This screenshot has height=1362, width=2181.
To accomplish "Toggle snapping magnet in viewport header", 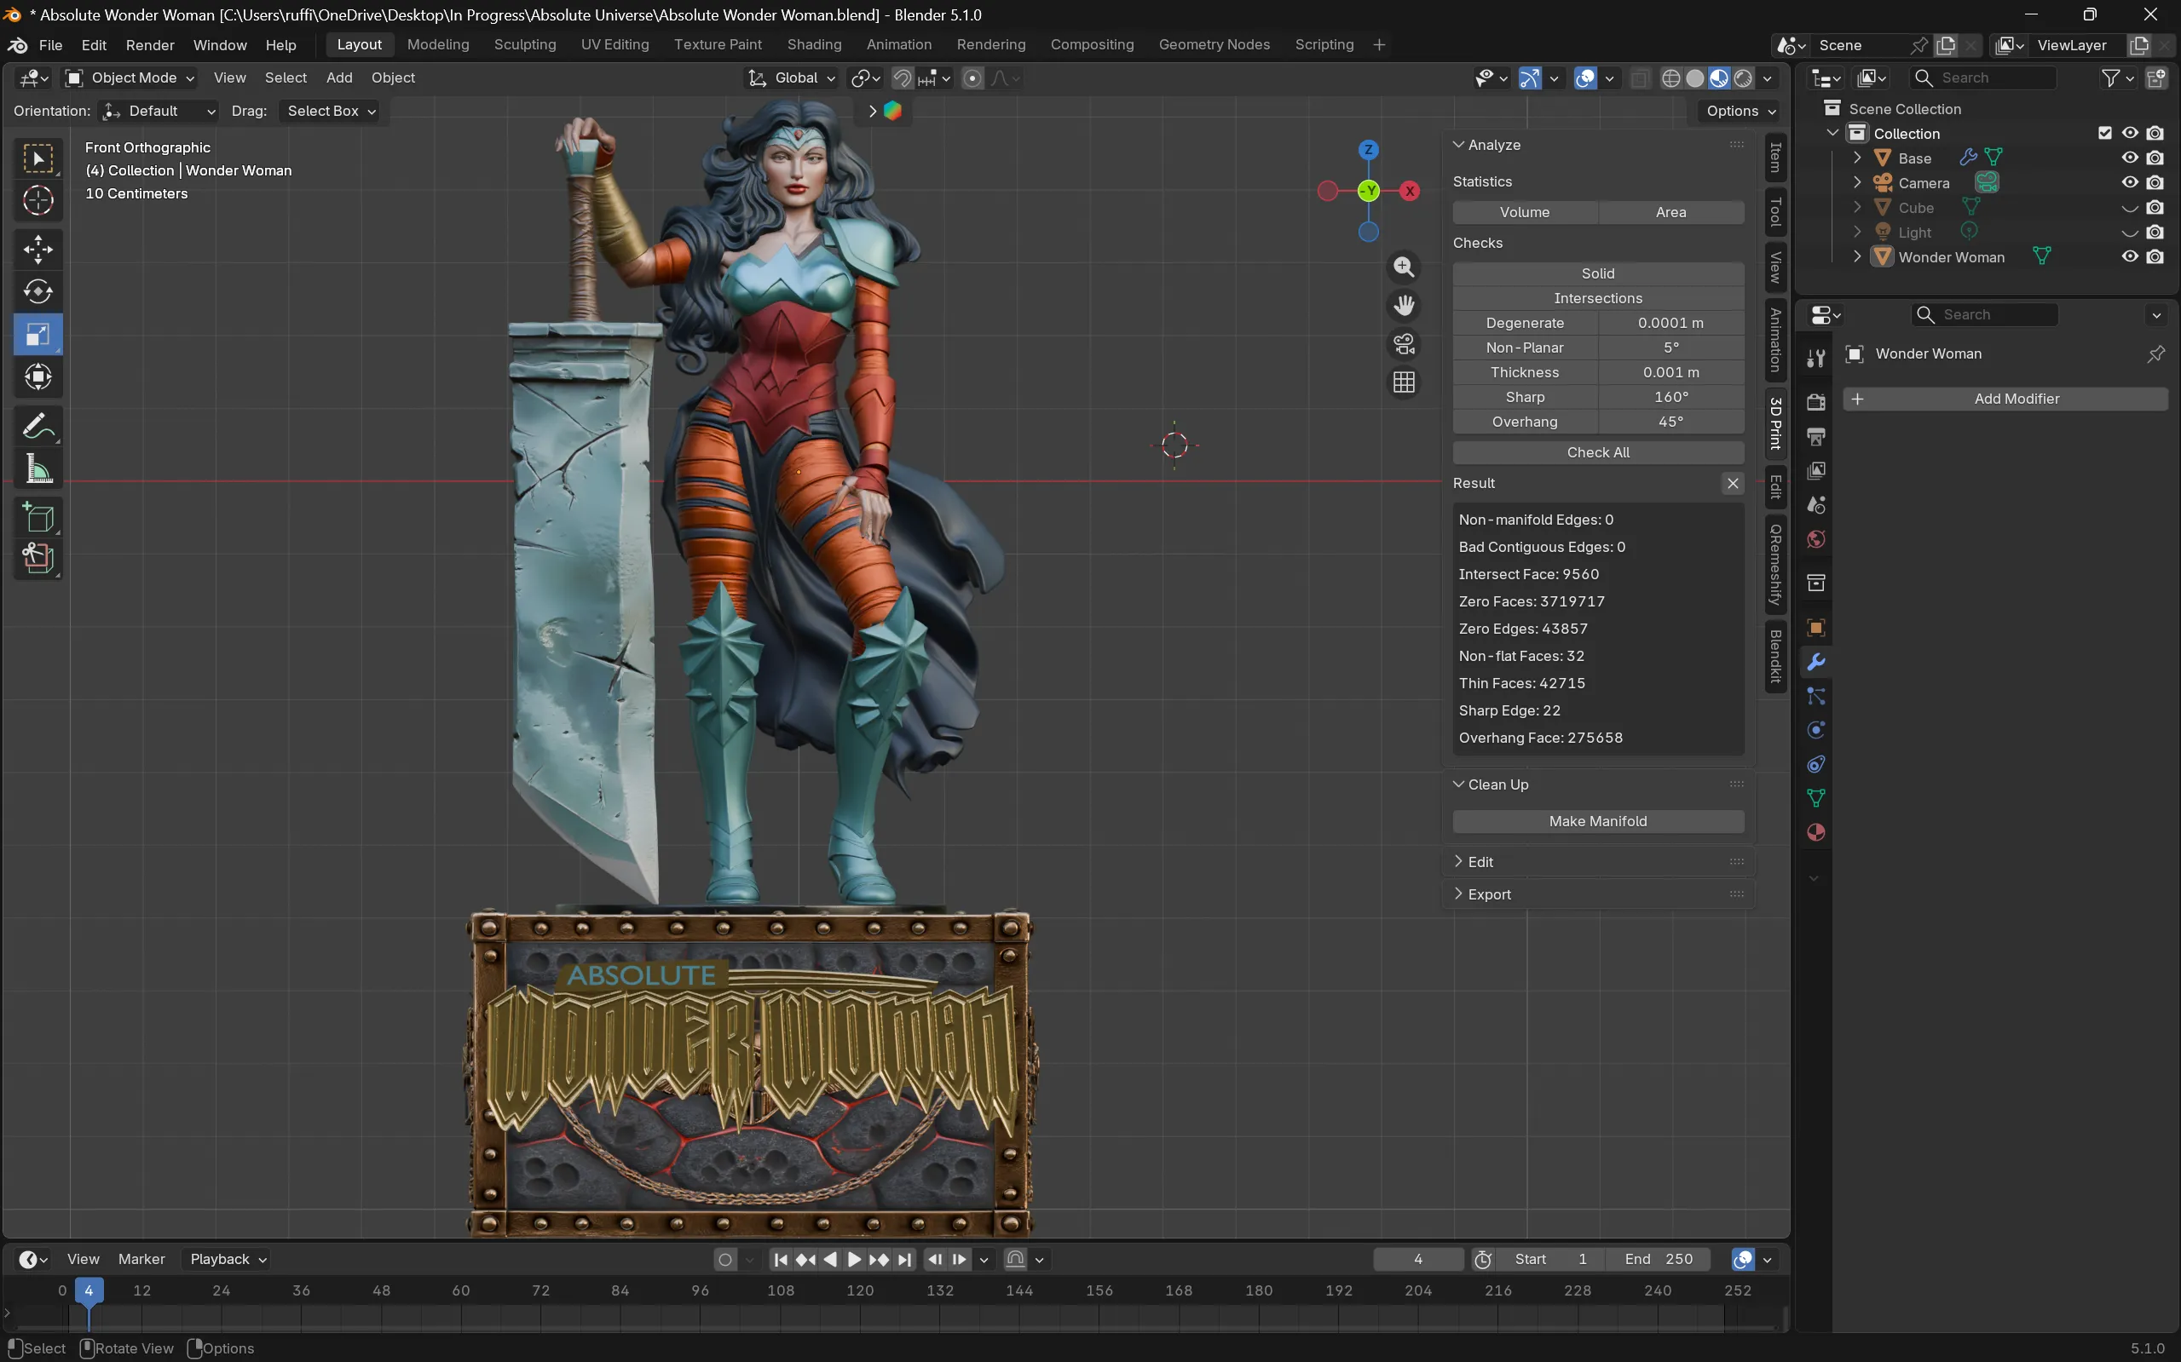I will pos(902,78).
